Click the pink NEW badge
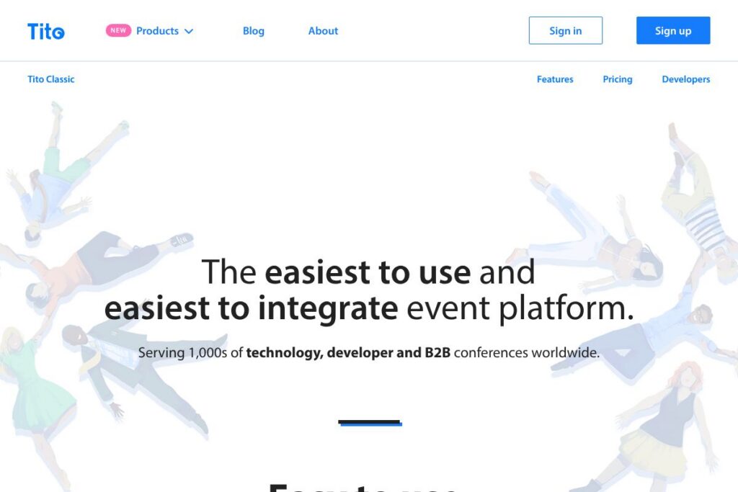The image size is (738, 492). 118,31
